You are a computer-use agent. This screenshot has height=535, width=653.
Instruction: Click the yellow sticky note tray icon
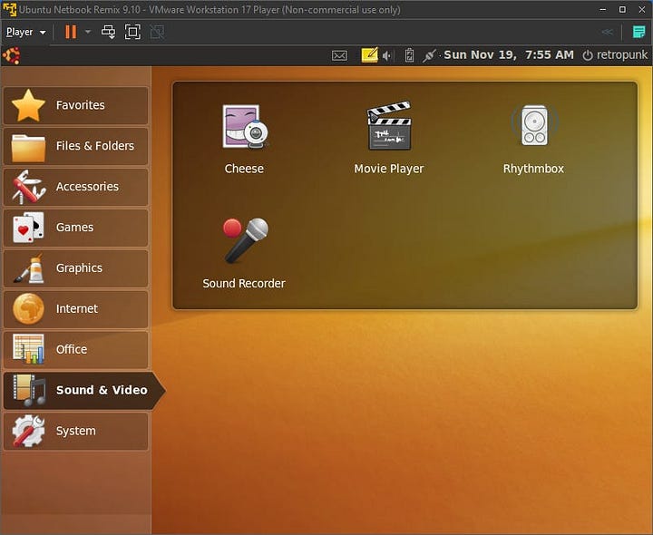(369, 55)
